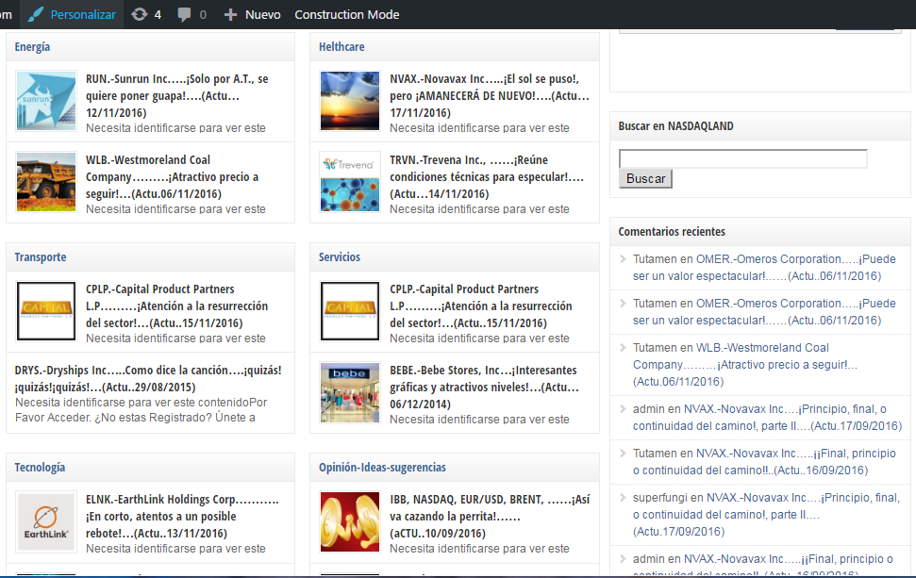Open the Energía category heading

pos(32,47)
